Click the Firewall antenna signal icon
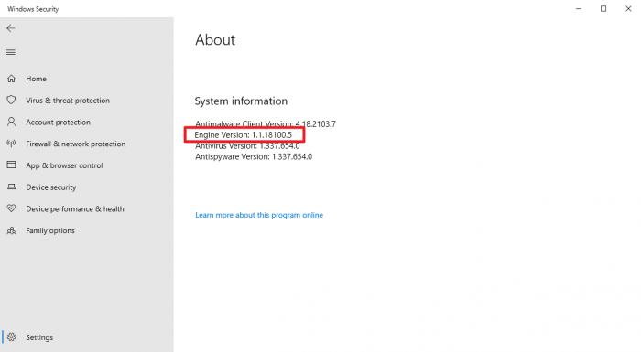Viewport: 641px width, 352px height. 11,144
